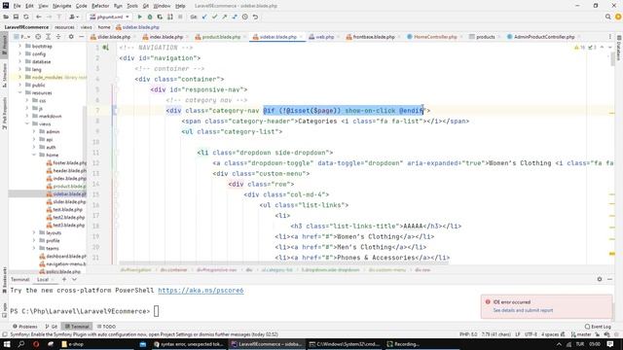Expand the layouts folder
623x350 pixels.
(34, 232)
